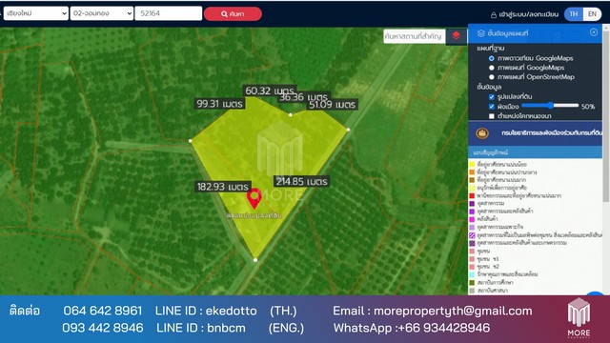Open the province dropdown showing เชียงใหม่
The image size is (610, 343).
coord(36,13)
